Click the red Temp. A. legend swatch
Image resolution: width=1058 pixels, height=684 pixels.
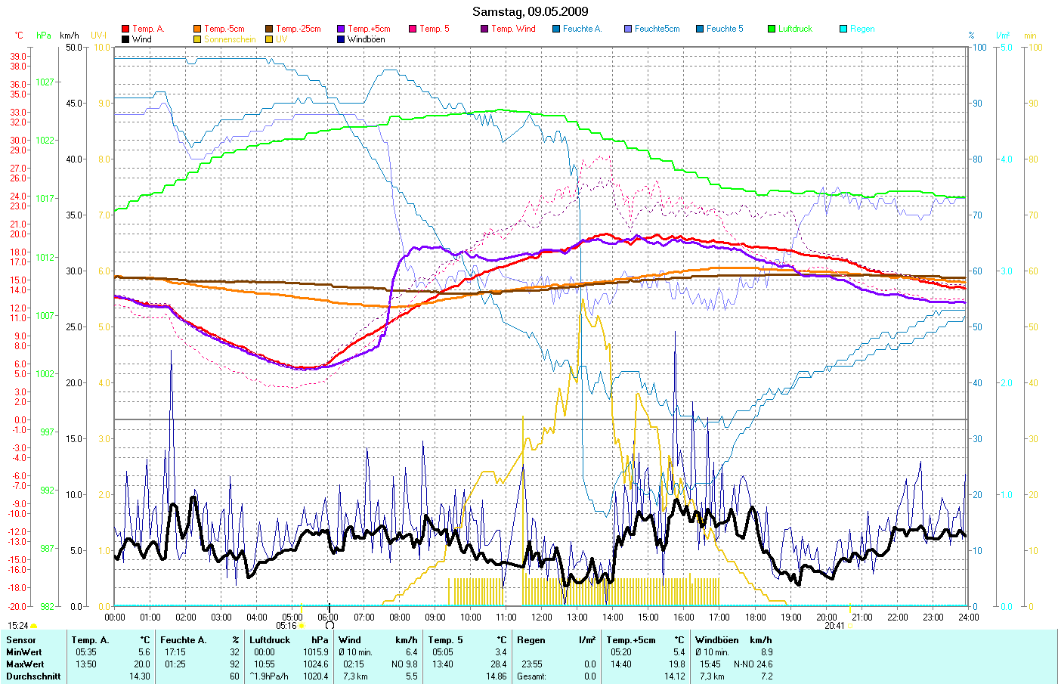click(125, 29)
